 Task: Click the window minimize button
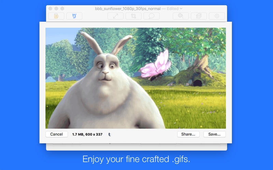tap(56, 8)
